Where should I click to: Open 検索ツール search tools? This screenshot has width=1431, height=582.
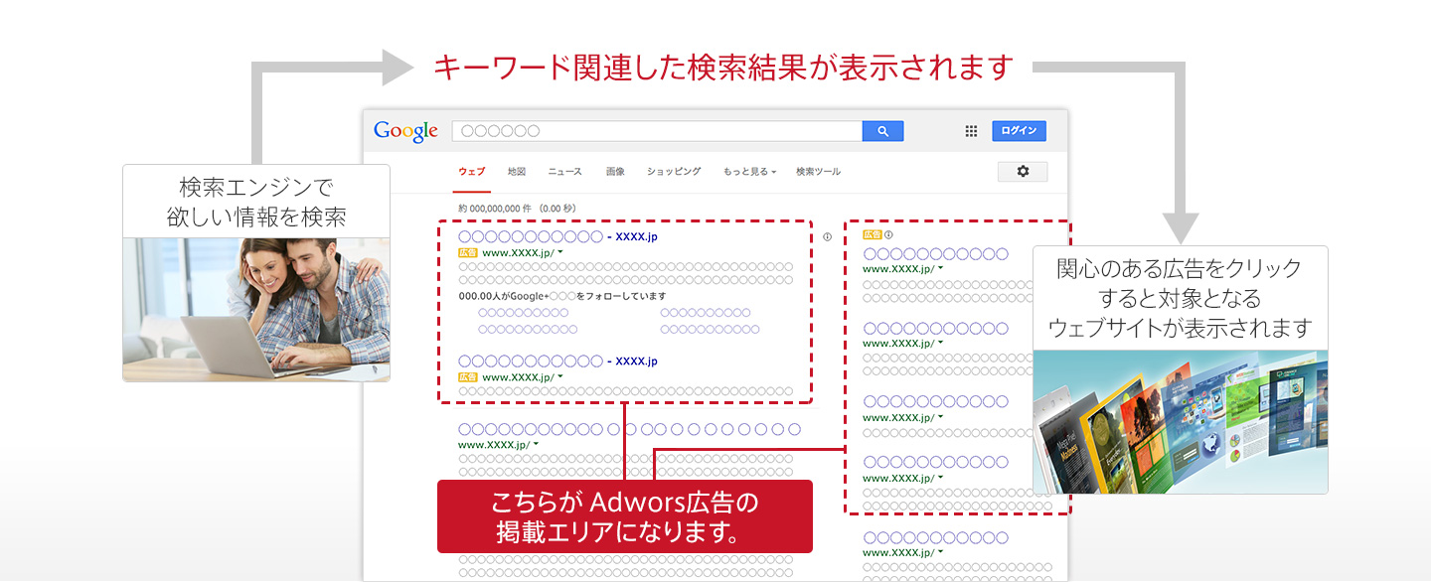click(818, 172)
